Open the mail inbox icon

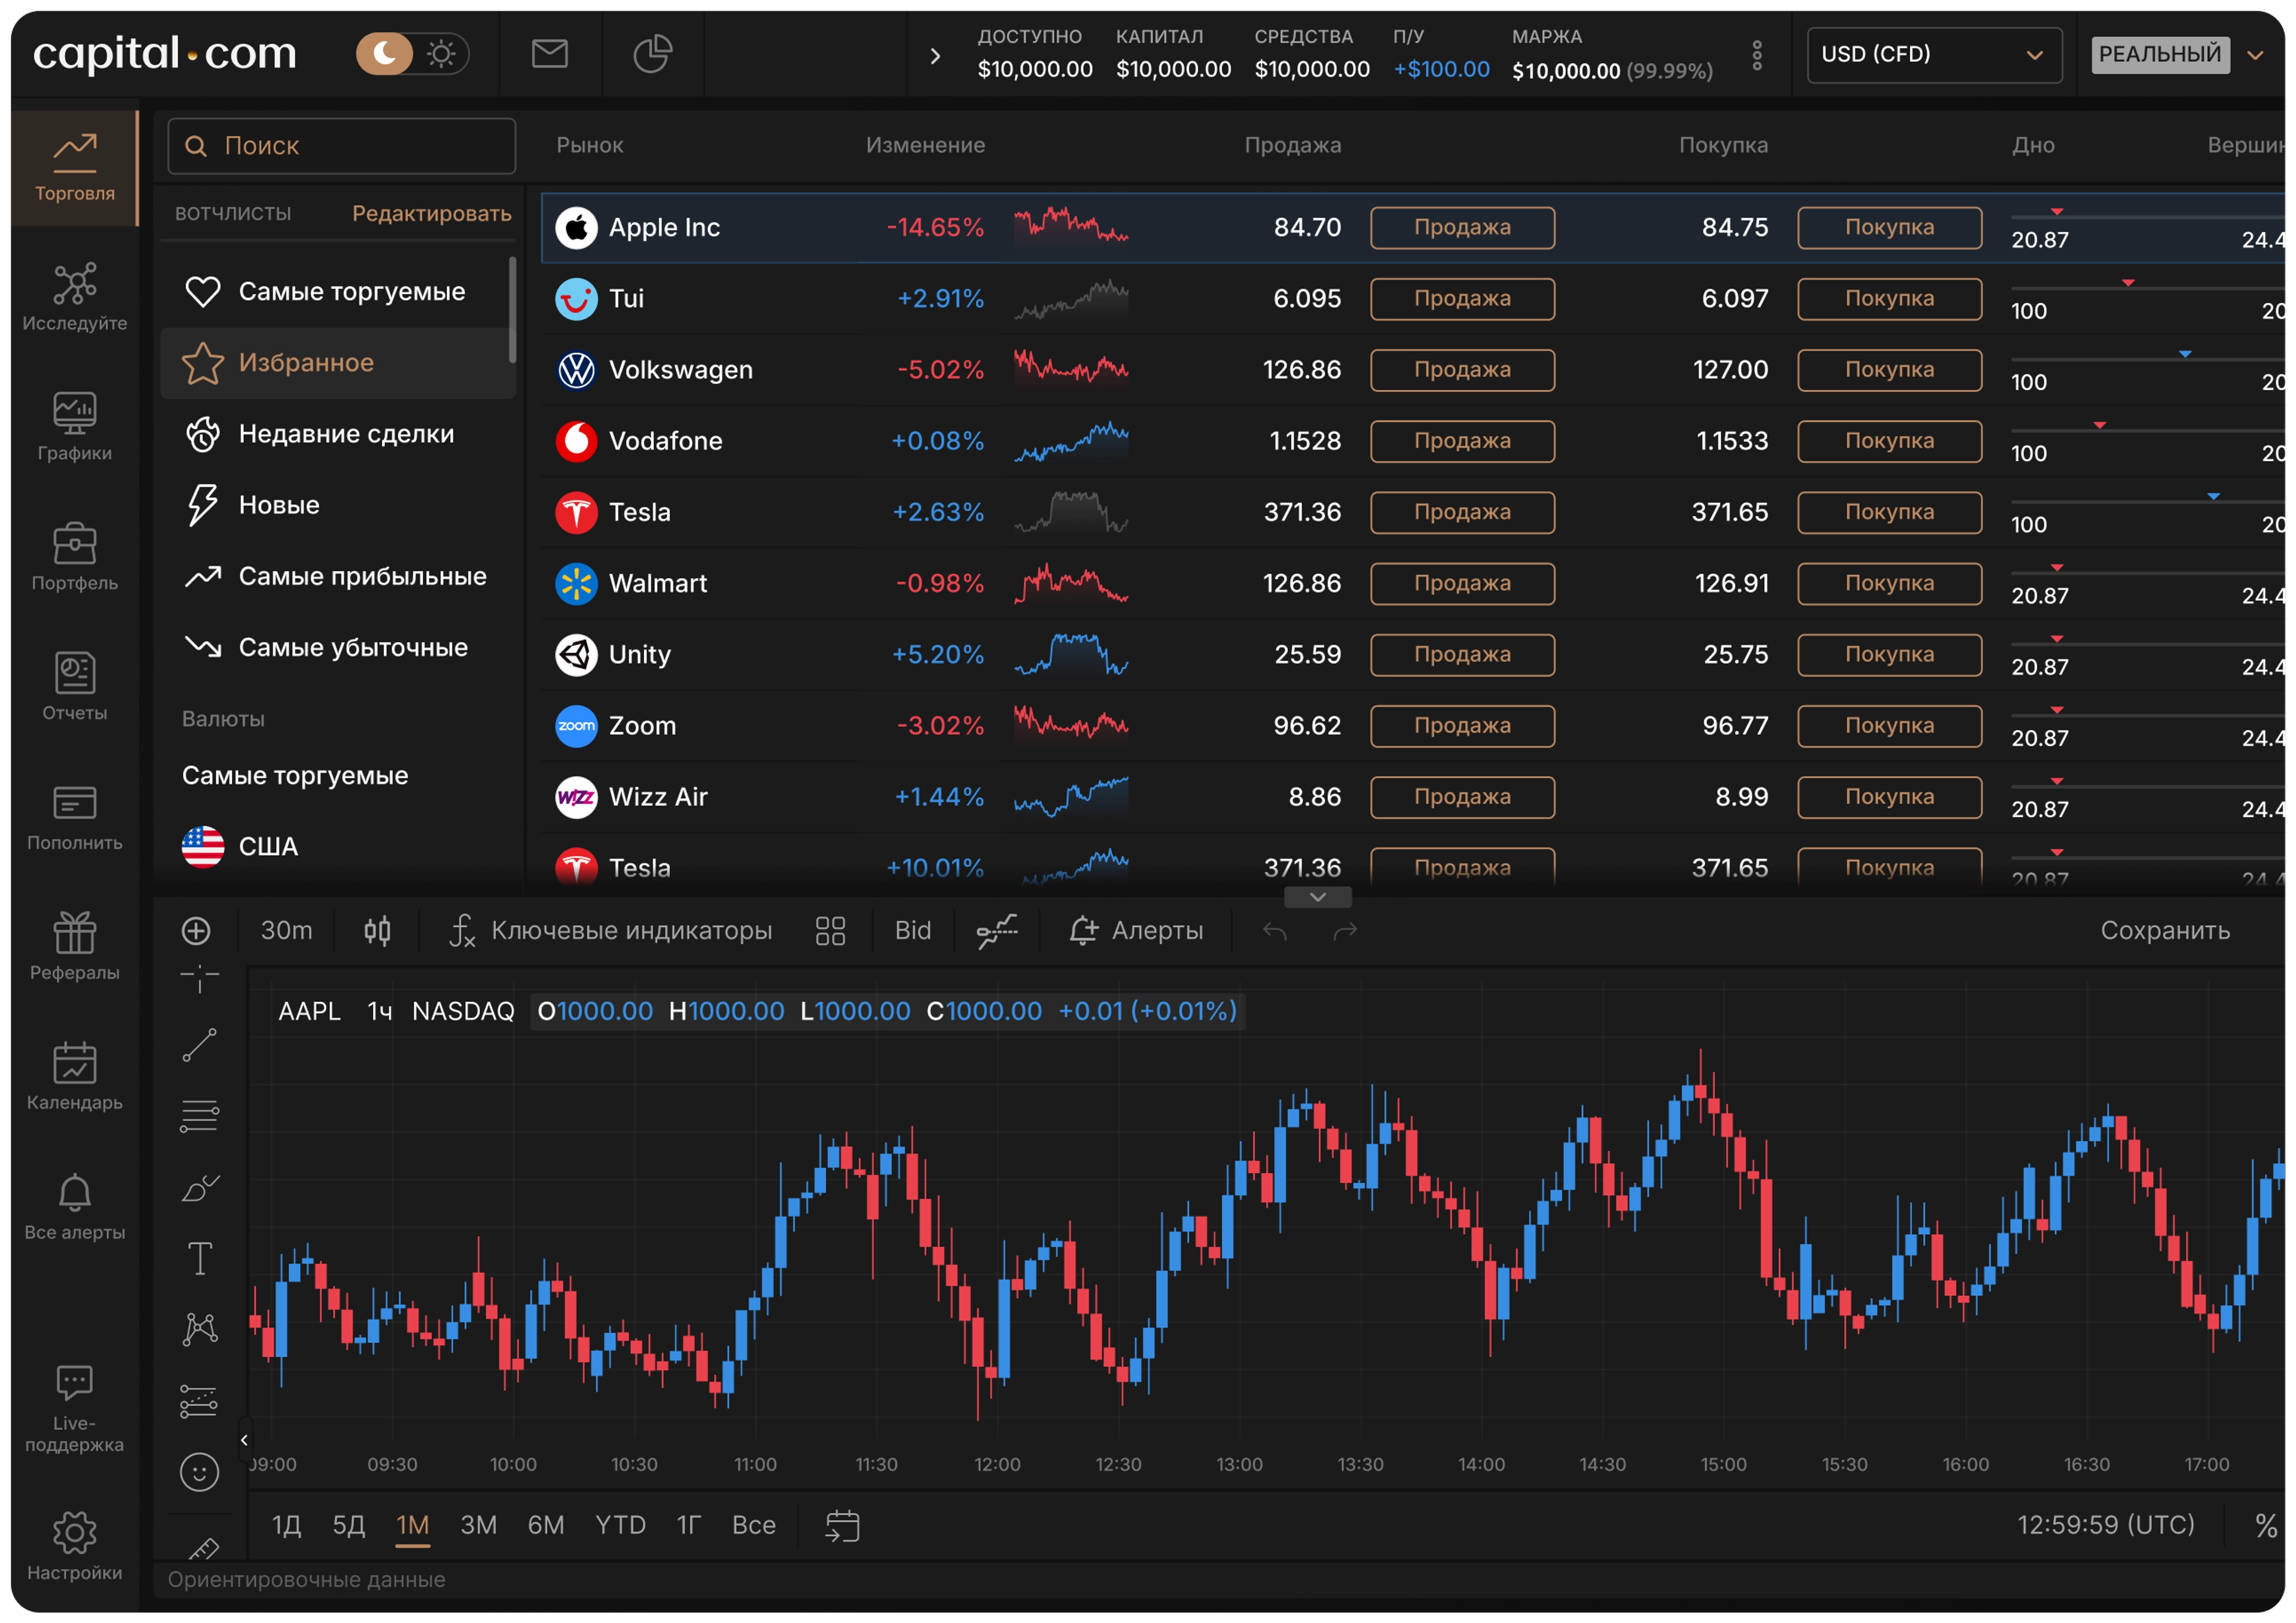coord(549,54)
